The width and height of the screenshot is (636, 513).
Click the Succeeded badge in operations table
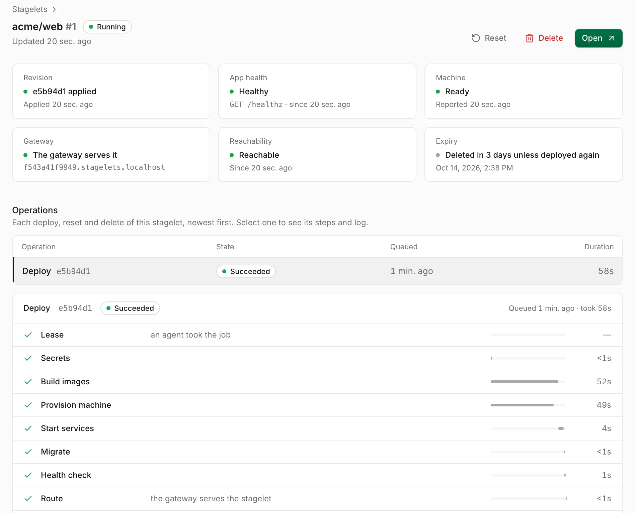246,271
